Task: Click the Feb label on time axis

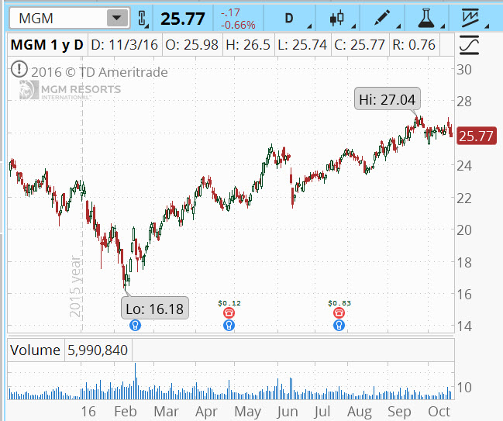Action: coord(126,412)
